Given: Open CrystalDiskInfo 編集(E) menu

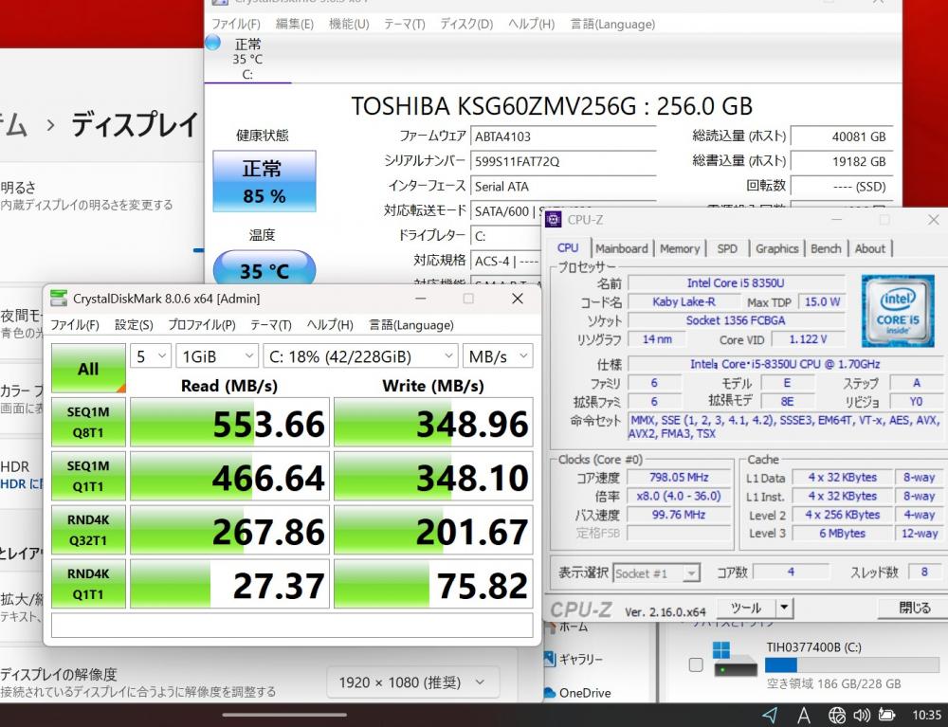Looking at the screenshot, I should (295, 25).
